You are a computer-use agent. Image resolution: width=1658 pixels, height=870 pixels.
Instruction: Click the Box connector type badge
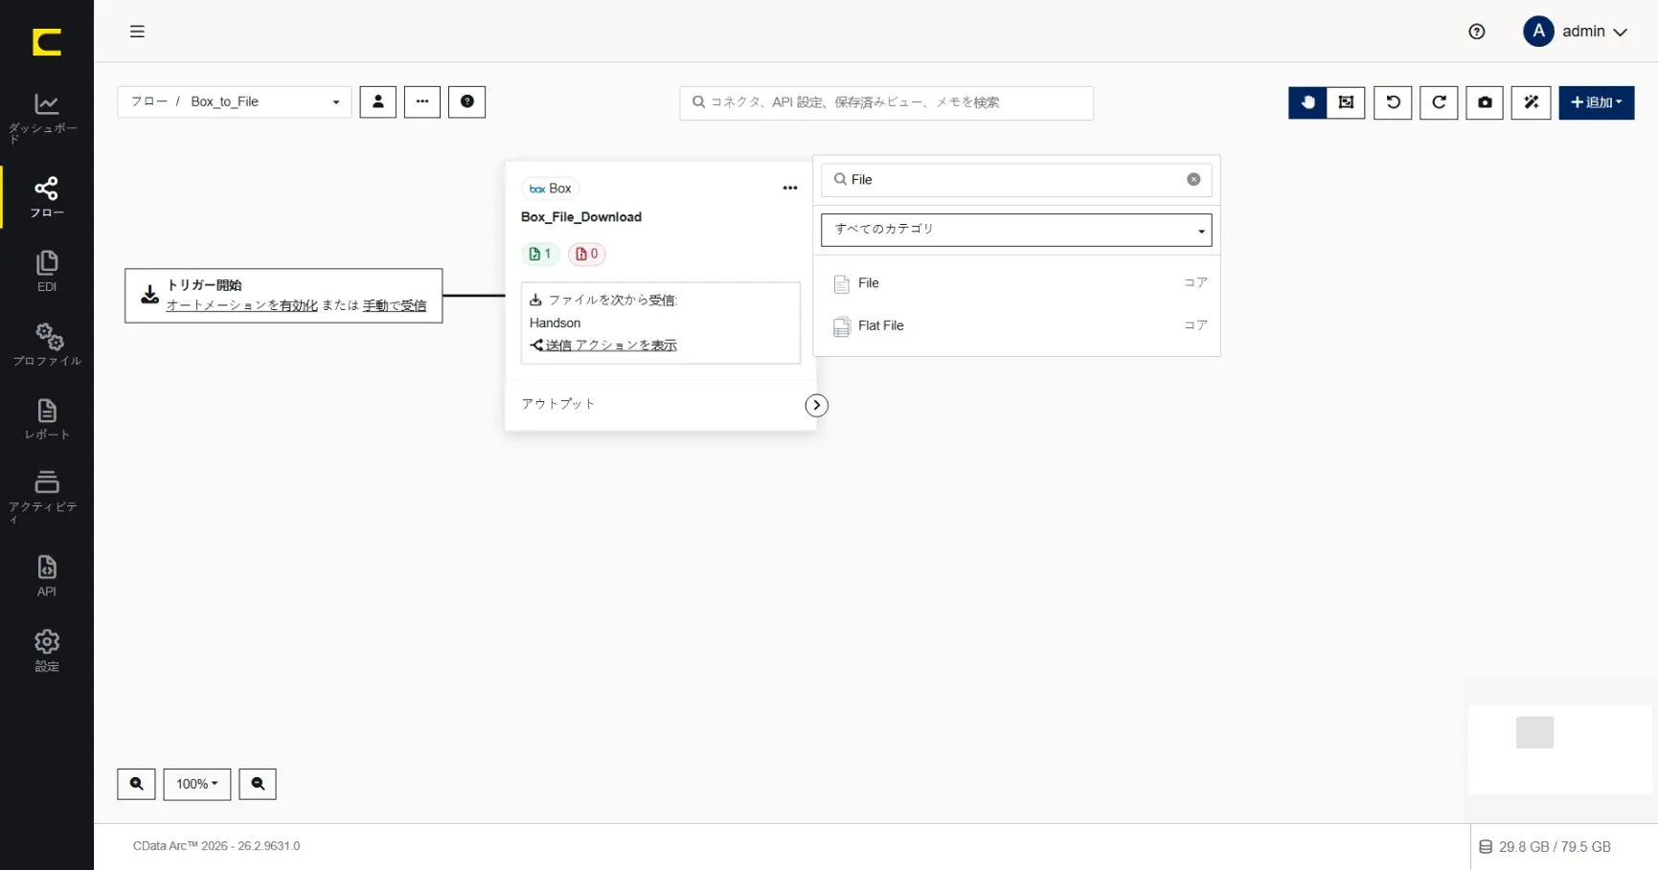click(551, 189)
